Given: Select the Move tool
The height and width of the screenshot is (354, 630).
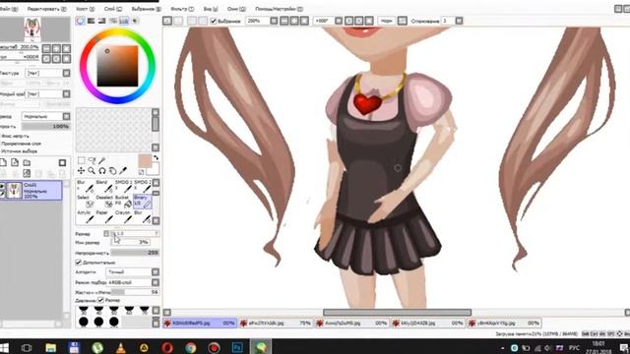Looking at the screenshot, I should (x=81, y=171).
